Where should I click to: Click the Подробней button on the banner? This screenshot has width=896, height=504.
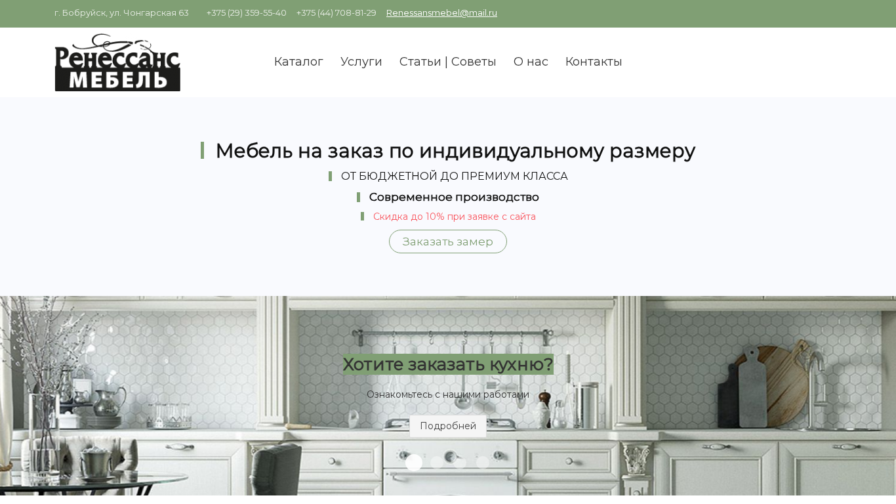tap(448, 426)
